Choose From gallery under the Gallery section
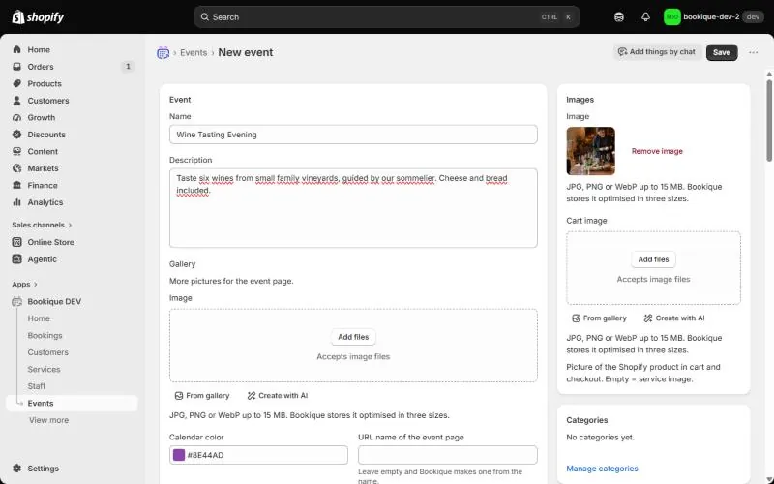Screen dimensions: 774x484 202,396
